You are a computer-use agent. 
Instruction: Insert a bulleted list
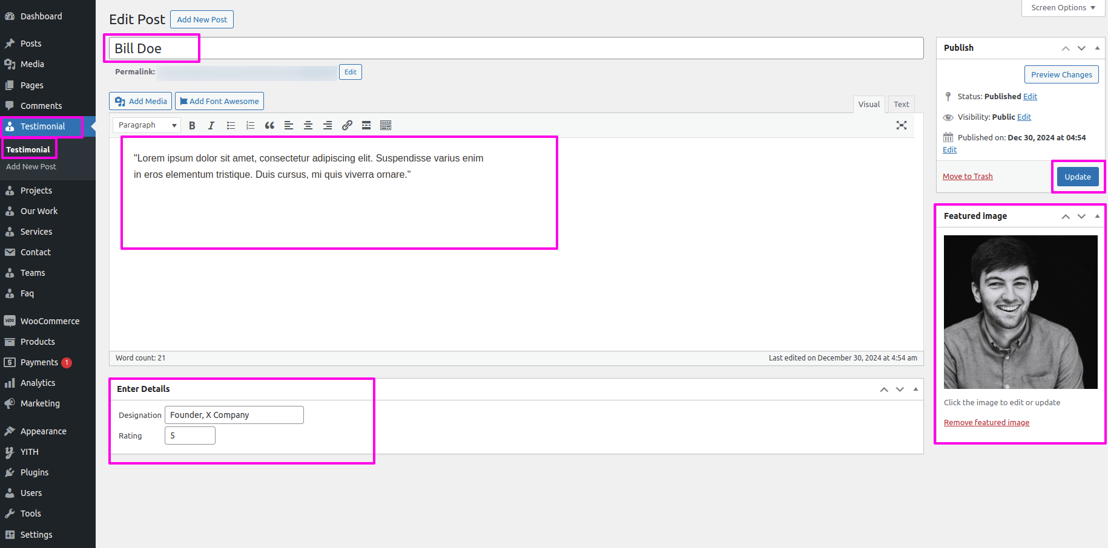coord(231,125)
